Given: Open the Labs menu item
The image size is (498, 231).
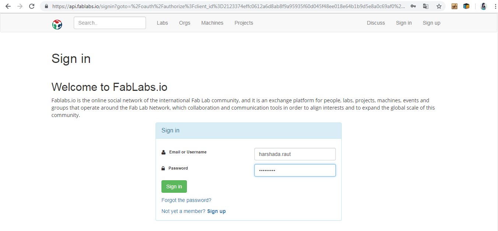Looking at the screenshot, I should pos(162,23).
